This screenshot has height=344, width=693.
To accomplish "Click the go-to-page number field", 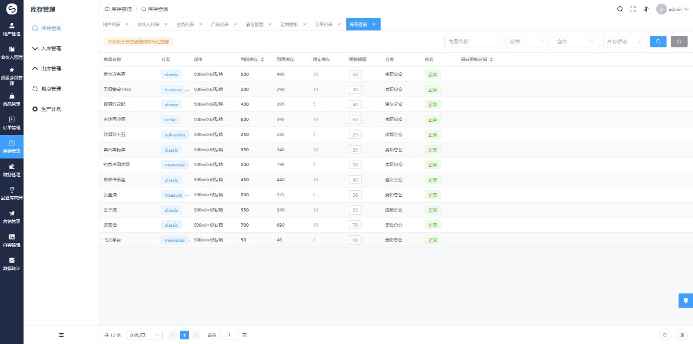I will pos(229,335).
